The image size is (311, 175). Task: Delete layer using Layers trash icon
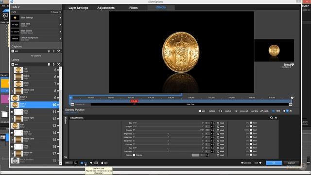pos(49,65)
